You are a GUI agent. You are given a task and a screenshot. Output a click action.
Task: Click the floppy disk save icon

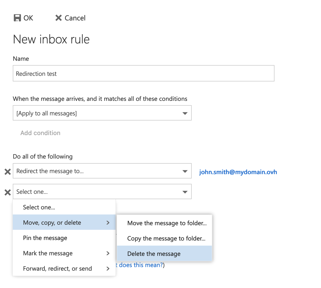coord(17,18)
